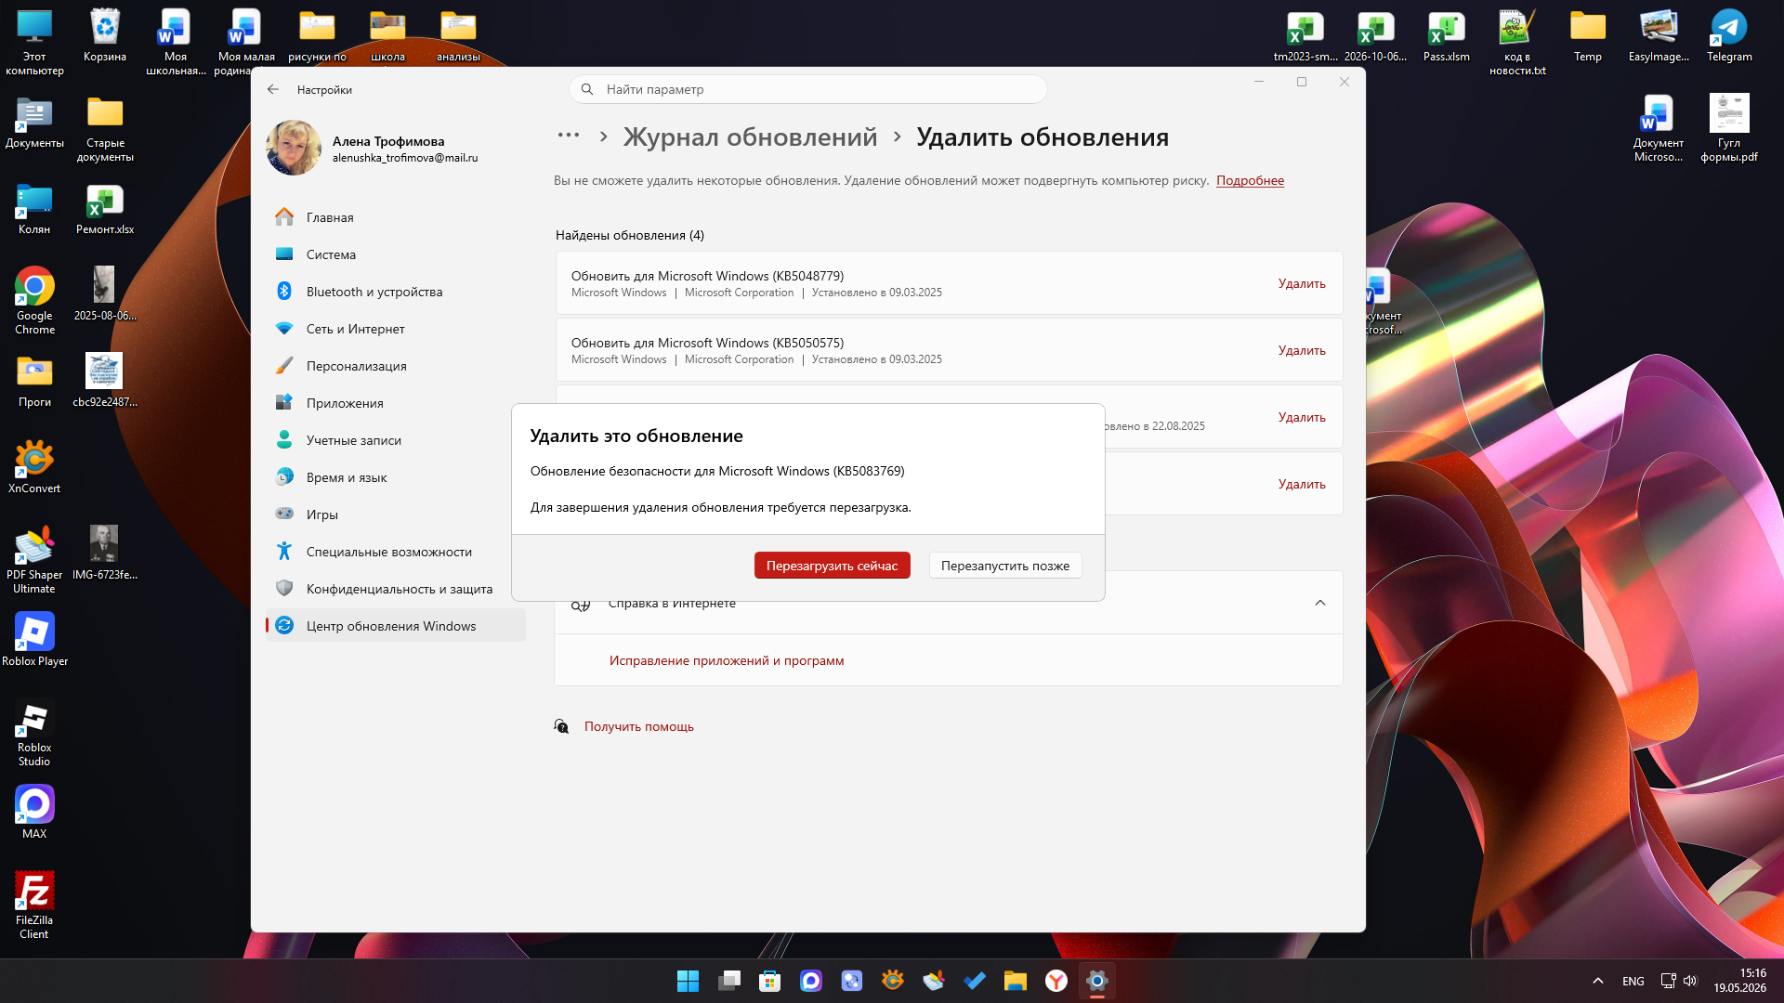The width and height of the screenshot is (1784, 1003).
Task: Switch ENG input language indicator
Action: pyautogui.click(x=1633, y=981)
